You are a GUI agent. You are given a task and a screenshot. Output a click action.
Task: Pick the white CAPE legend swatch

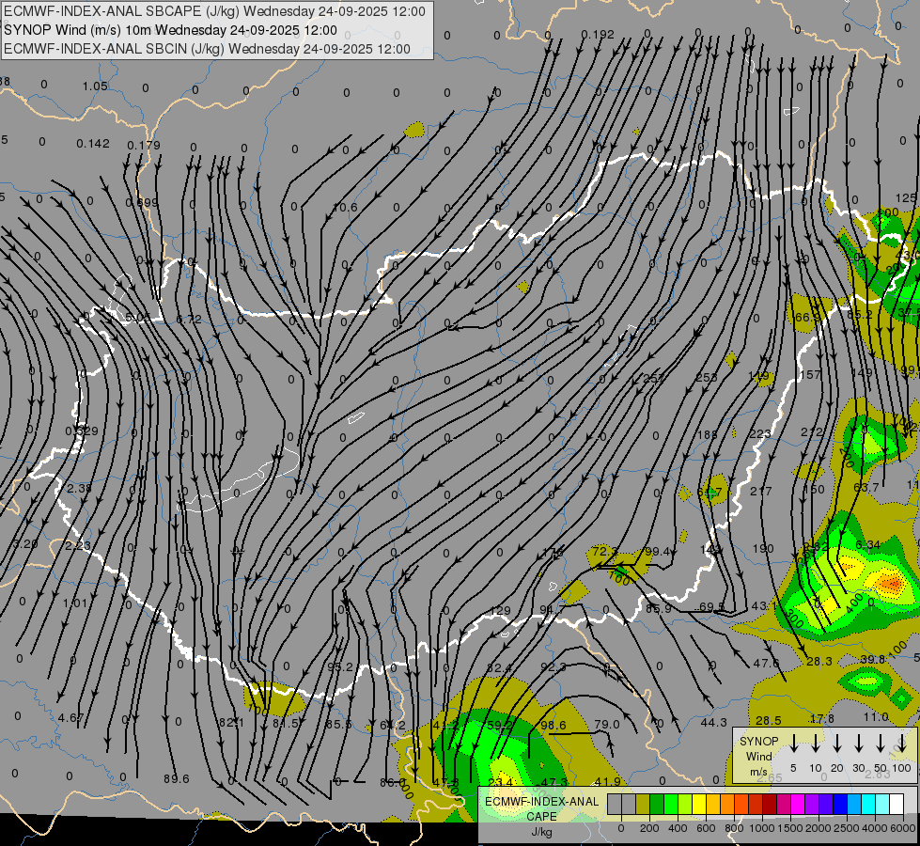click(x=896, y=805)
